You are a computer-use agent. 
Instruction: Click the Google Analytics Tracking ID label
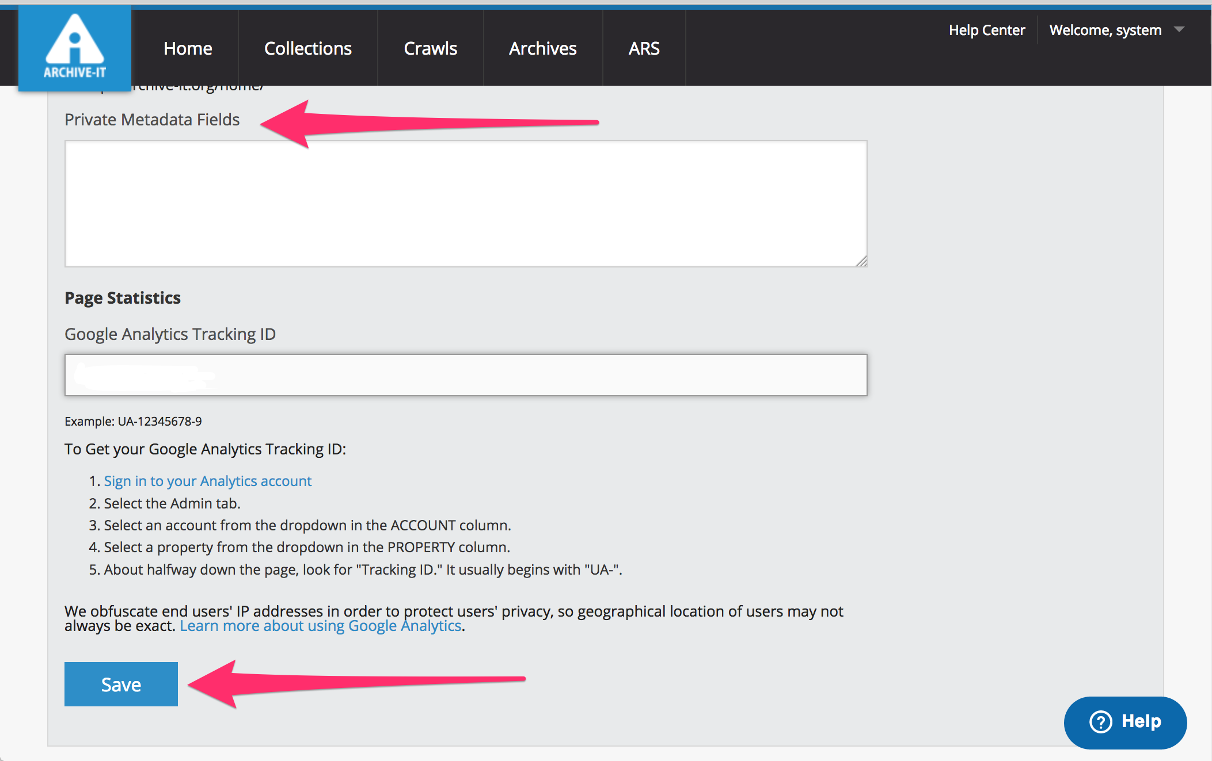click(x=170, y=334)
